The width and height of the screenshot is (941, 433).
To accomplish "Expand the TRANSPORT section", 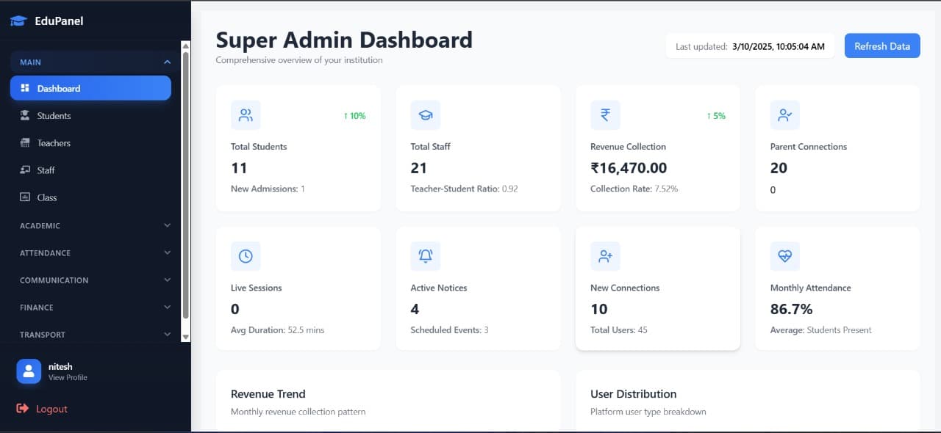I will click(95, 334).
